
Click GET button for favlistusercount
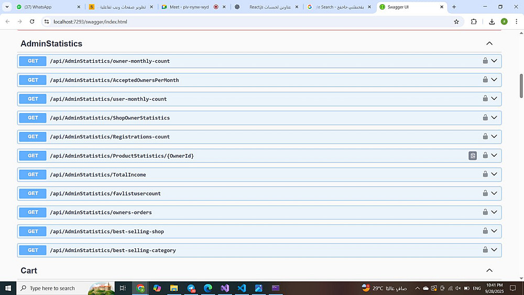(32, 193)
